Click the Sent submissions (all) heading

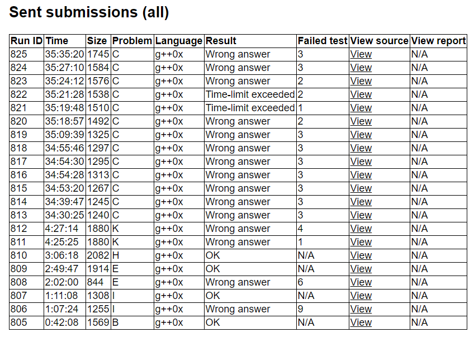coord(89,12)
